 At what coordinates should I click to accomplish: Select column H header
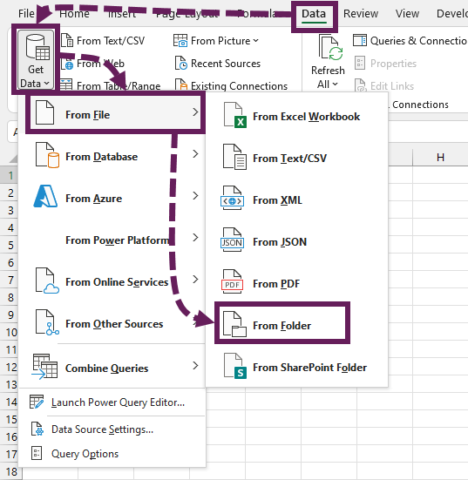440,158
